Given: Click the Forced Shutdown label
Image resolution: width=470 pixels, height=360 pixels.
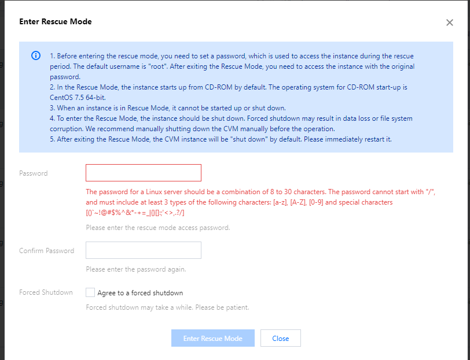Looking at the screenshot, I should click(46, 292).
